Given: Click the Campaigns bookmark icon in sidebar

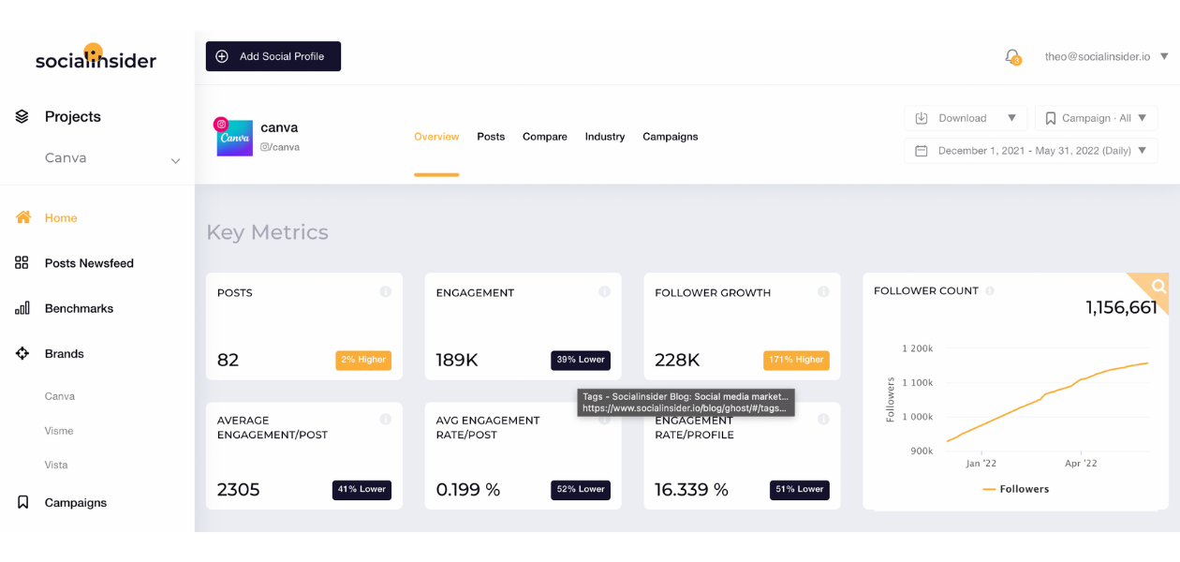Looking at the screenshot, I should (23, 503).
